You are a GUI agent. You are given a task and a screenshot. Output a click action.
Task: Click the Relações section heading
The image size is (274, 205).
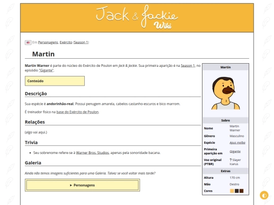tap(35, 122)
